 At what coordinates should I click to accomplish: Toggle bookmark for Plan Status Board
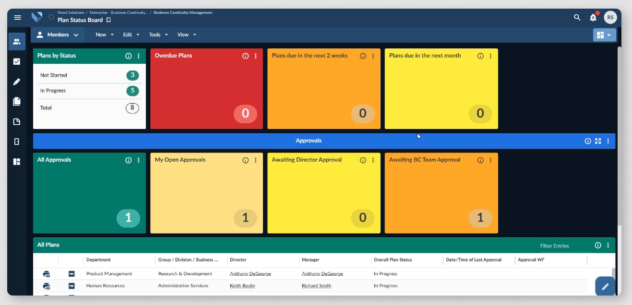pos(108,20)
